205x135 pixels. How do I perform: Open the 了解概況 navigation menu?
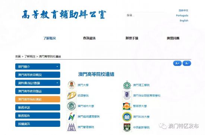click(50, 38)
